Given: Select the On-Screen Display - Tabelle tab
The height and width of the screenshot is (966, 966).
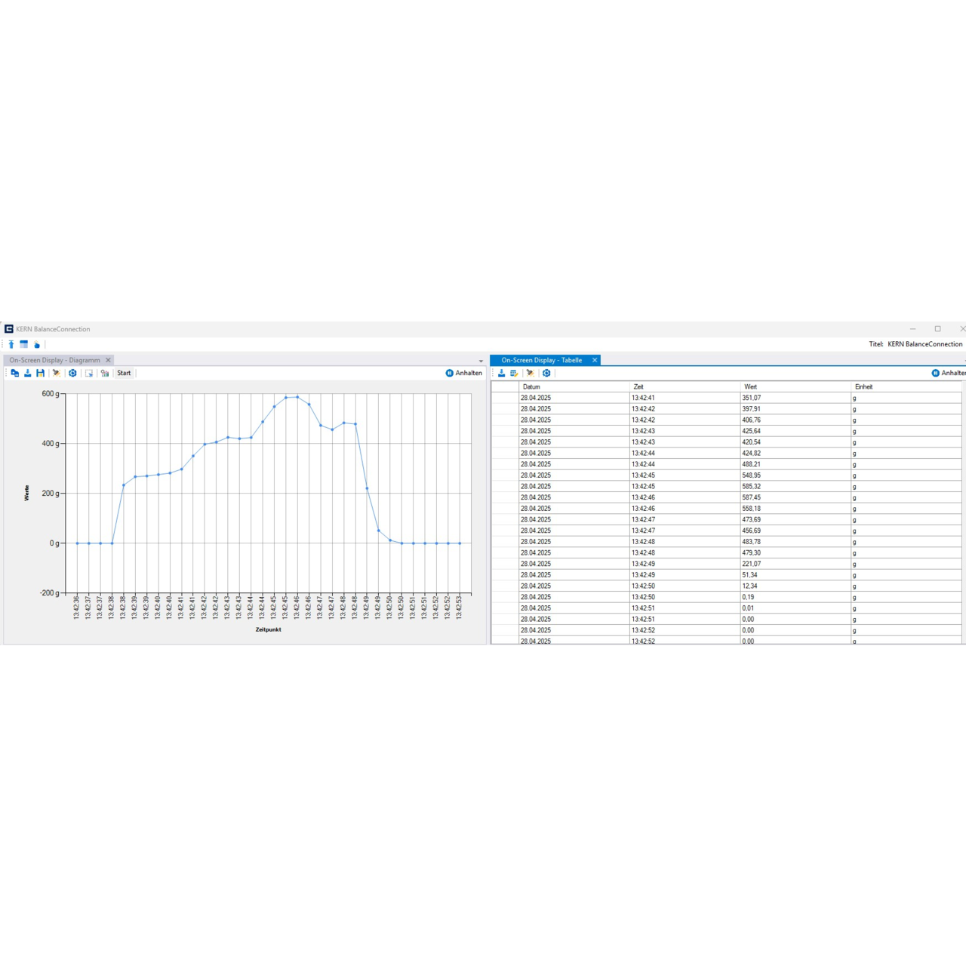Looking at the screenshot, I should tap(541, 360).
